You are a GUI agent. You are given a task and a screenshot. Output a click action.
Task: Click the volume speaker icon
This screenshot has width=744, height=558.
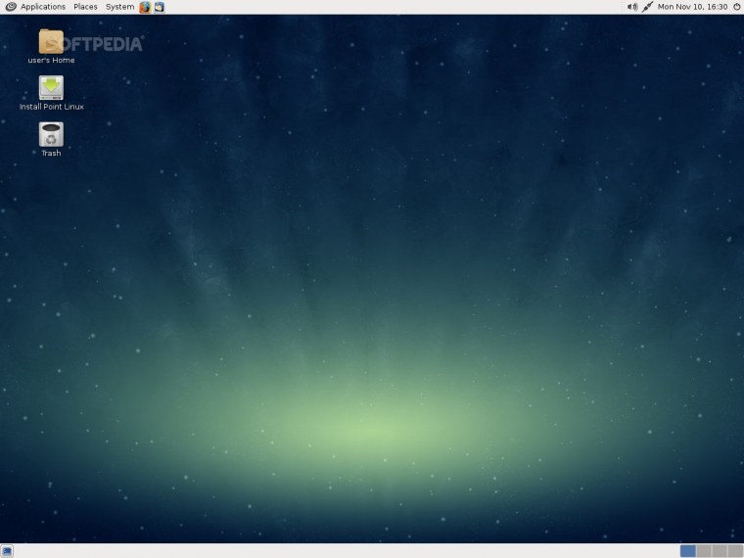tap(632, 7)
